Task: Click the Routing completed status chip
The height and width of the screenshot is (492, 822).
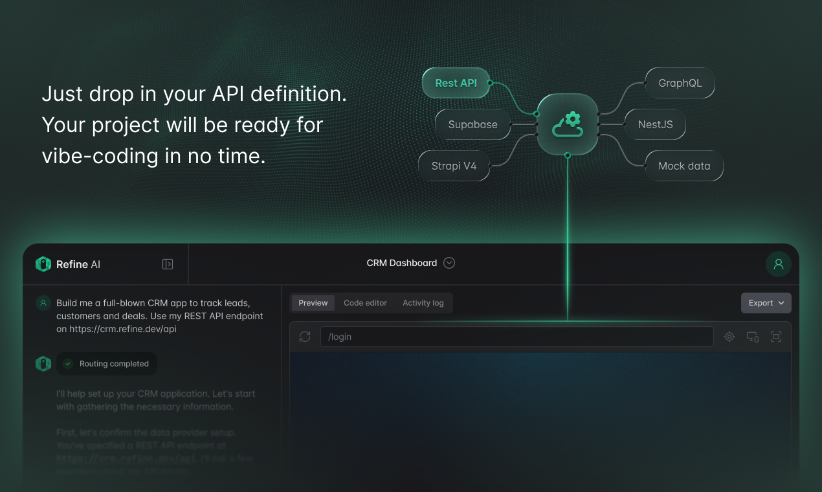Action: [x=107, y=364]
